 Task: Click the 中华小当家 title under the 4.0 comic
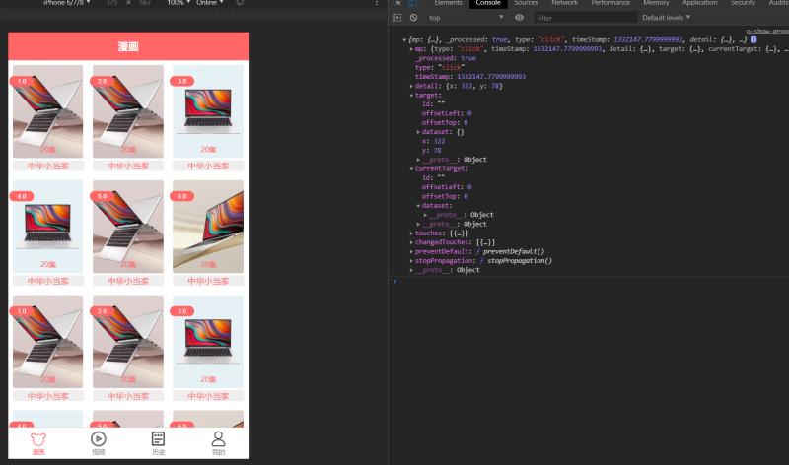tap(47, 281)
